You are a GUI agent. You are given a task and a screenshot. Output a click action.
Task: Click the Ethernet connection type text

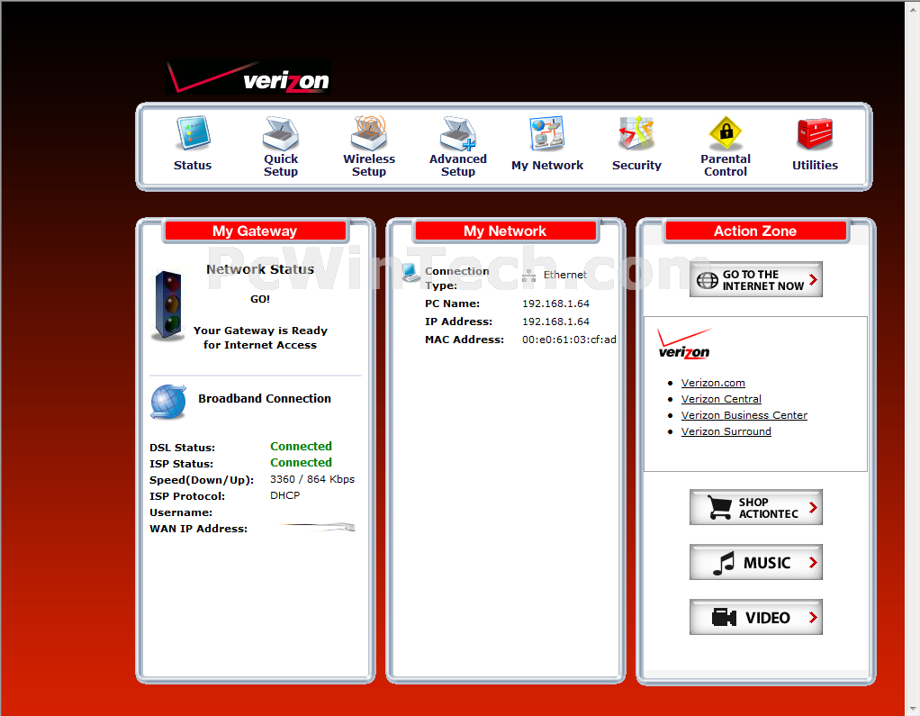coord(565,275)
